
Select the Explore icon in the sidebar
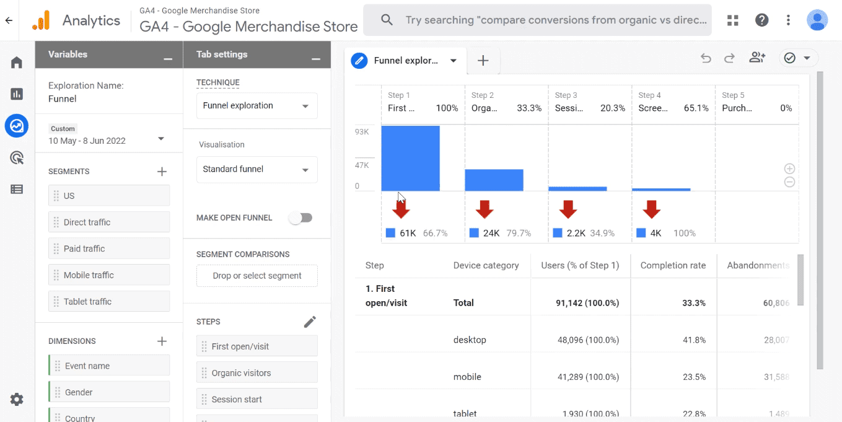point(16,126)
